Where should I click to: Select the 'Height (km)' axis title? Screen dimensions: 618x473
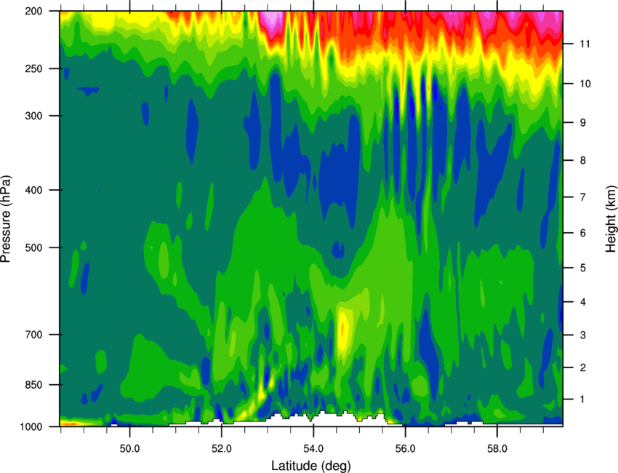611,219
